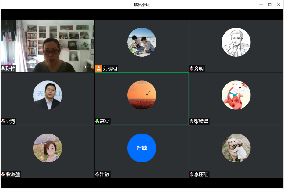This screenshot has width=284, height=189.
Task: Click the orange host icon beside 刘明明
Action: (x=98, y=69)
